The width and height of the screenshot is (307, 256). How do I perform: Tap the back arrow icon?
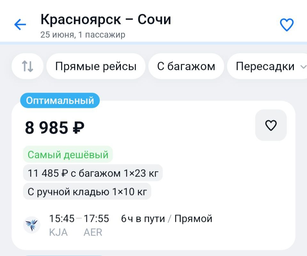click(x=20, y=25)
